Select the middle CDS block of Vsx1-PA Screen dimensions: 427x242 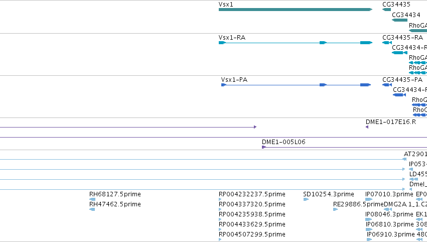coord(323,85)
